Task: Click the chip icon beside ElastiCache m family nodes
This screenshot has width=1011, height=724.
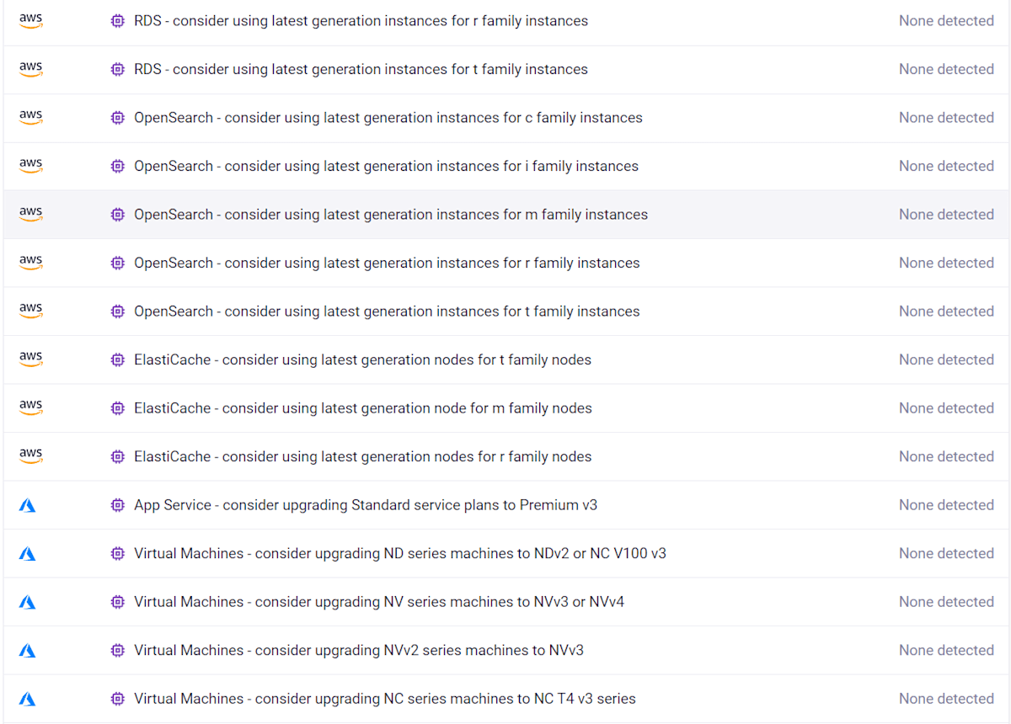Action: pyautogui.click(x=118, y=408)
